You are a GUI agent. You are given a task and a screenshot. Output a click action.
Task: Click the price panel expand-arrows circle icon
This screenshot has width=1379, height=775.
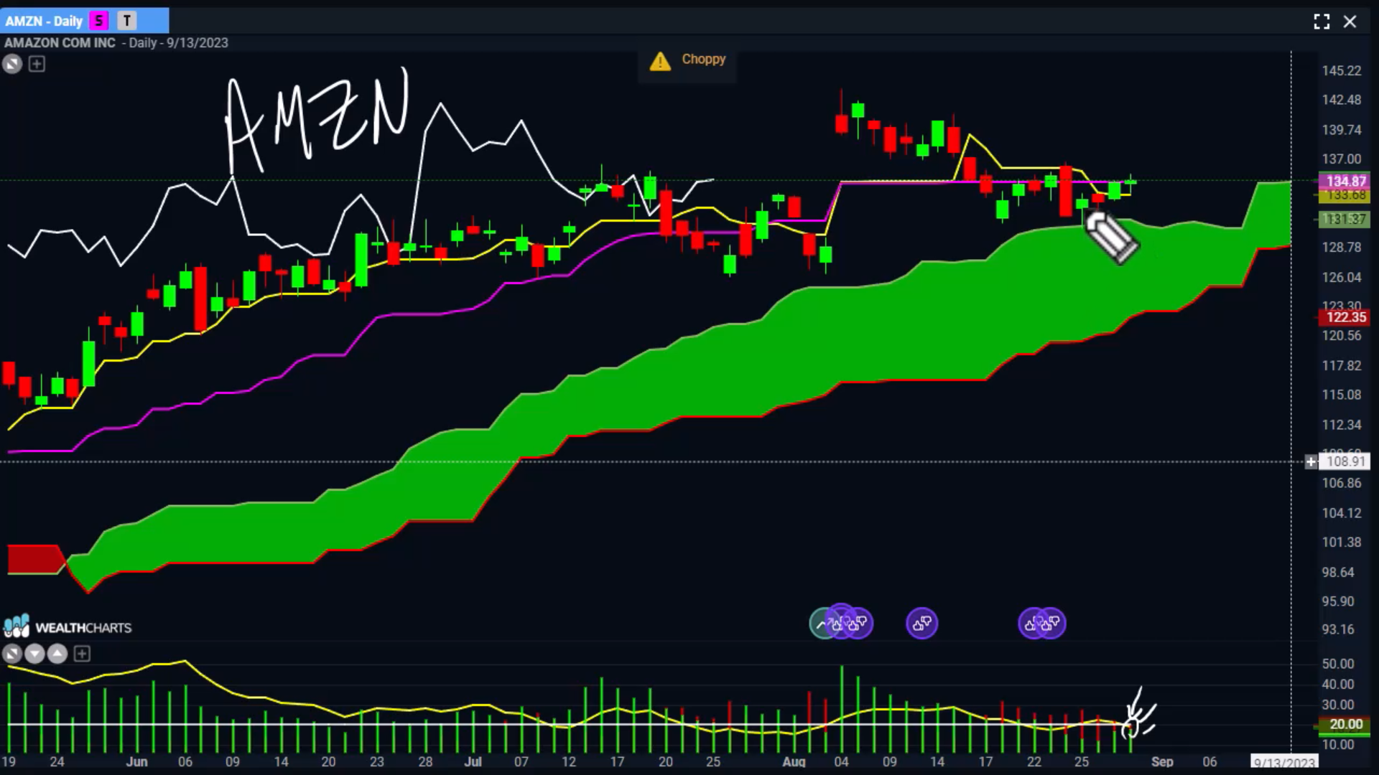tap(12, 65)
